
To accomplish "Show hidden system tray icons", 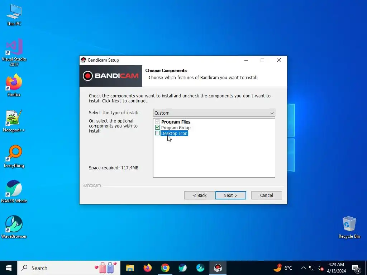I will click(x=303, y=268).
